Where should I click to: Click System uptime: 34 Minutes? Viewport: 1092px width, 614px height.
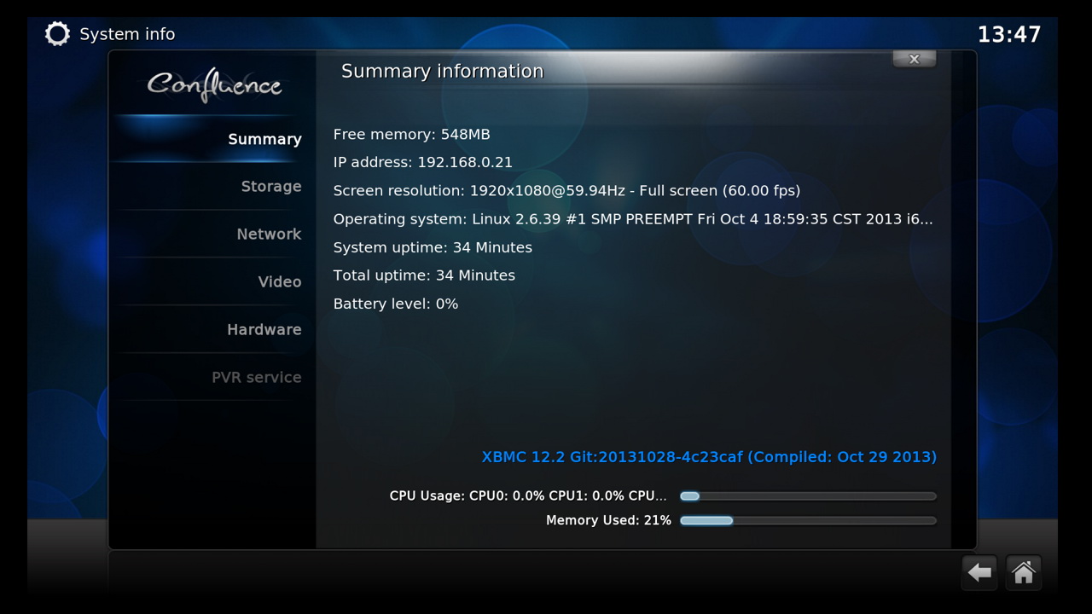point(433,247)
